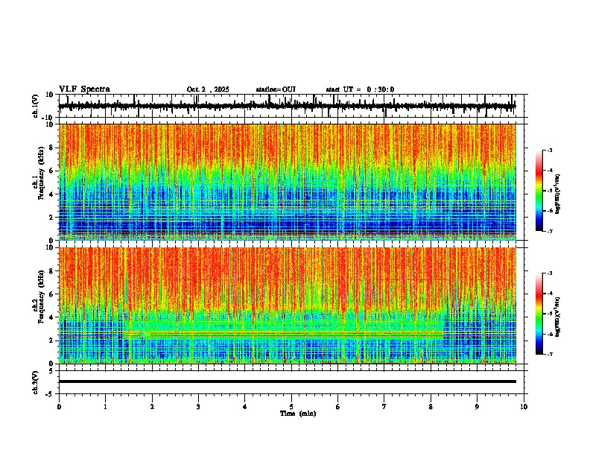
Task: Click the "9" tick label on the time axis
Action: (x=477, y=407)
